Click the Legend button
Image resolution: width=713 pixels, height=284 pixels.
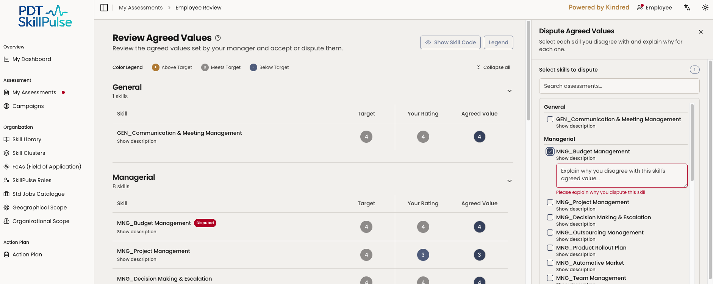point(499,42)
